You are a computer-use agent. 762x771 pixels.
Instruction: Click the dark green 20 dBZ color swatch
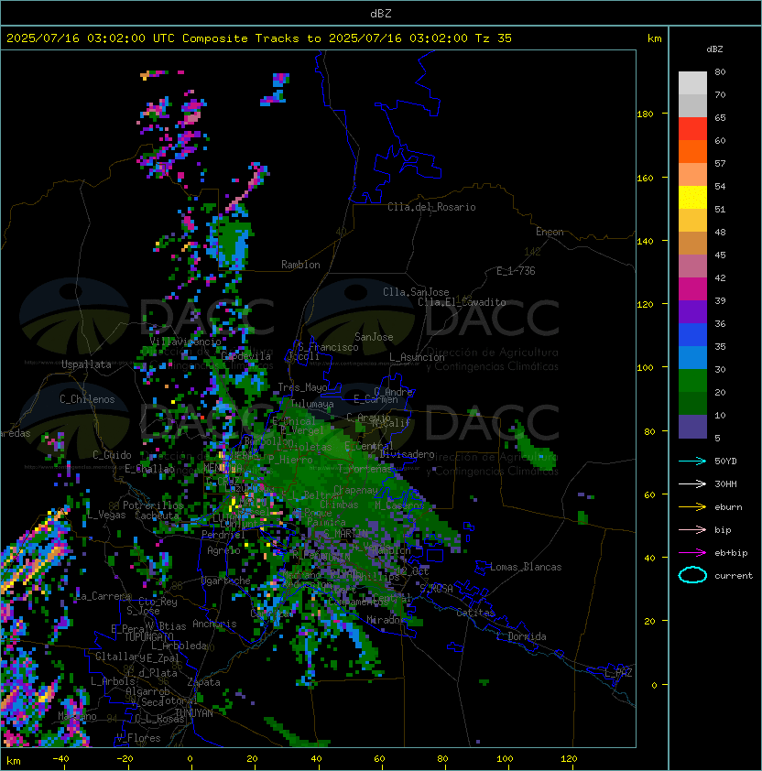(692, 403)
